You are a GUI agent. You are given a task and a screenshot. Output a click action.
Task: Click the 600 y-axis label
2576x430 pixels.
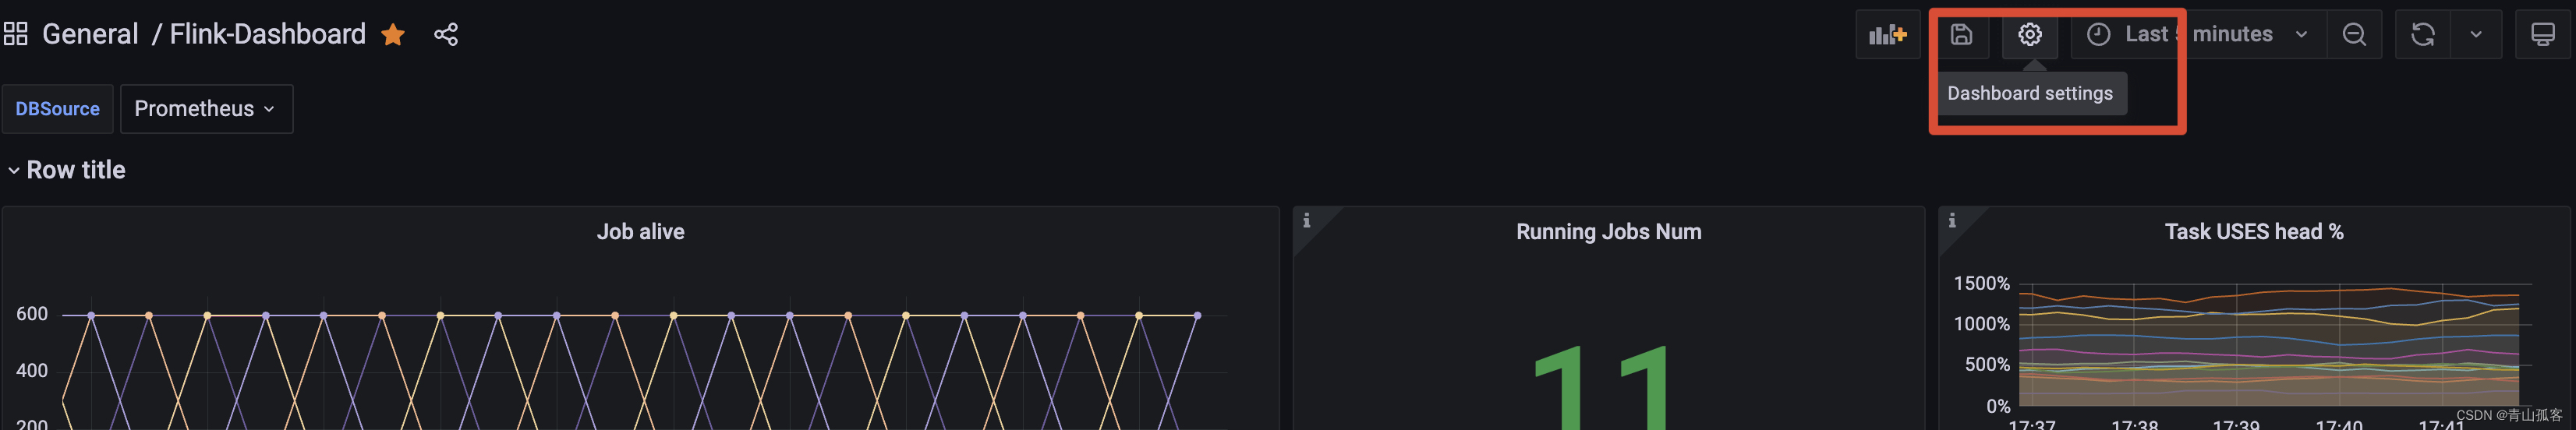point(32,314)
